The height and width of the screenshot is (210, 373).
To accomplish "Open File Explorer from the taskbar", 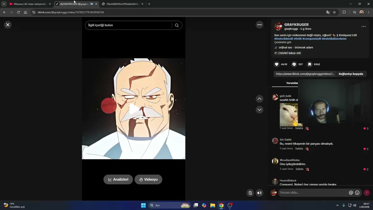I will 213,205.
